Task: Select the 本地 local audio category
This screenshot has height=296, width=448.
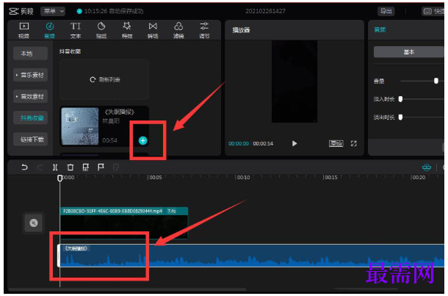Action: [30, 54]
